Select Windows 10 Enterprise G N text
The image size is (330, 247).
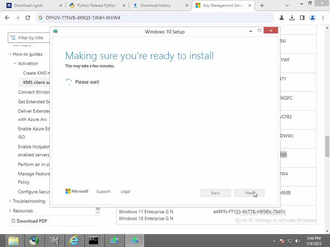click(x=146, y=218)
